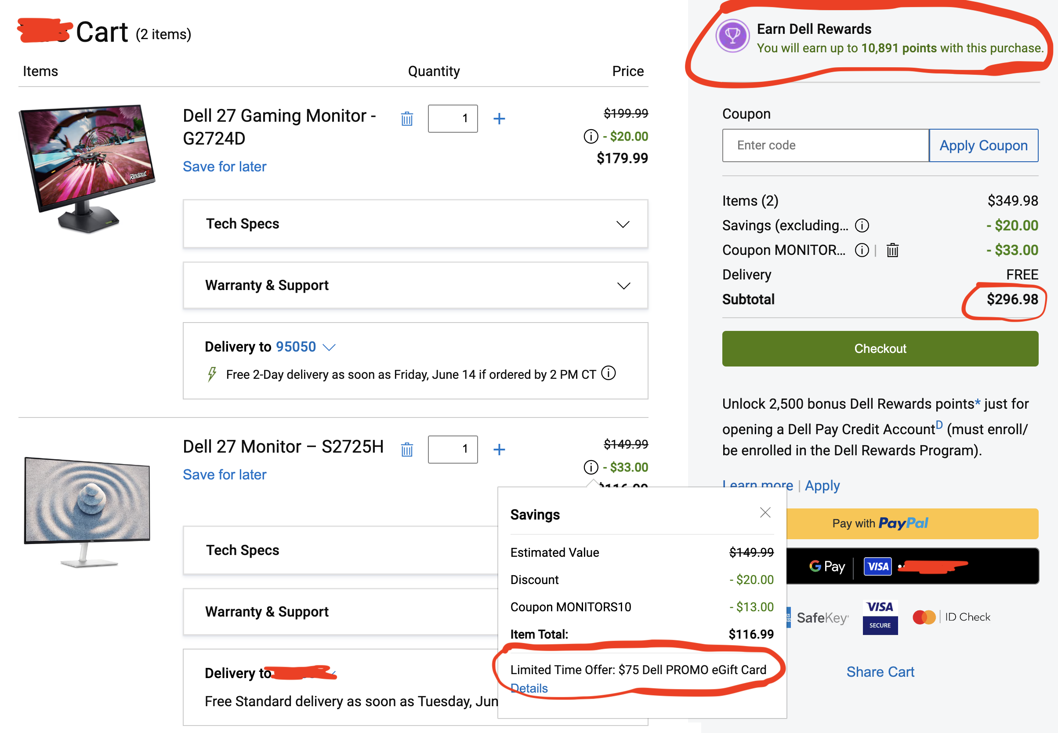This screenshot has width=1058, height=733.
Task: Open info icon for 2-Day delivery details
Action: (609, 373)
